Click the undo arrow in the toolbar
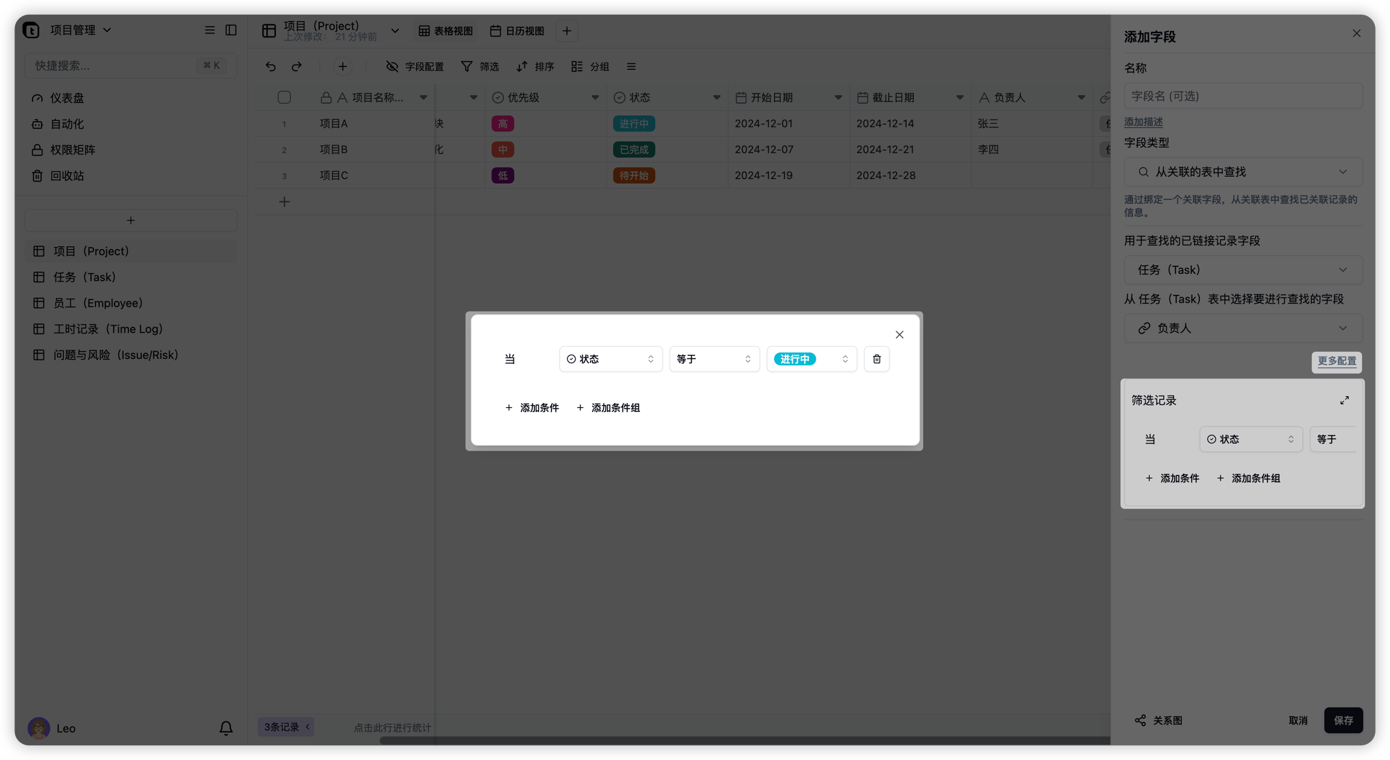This screenshot has width=1390, height=760. point(270,66)
